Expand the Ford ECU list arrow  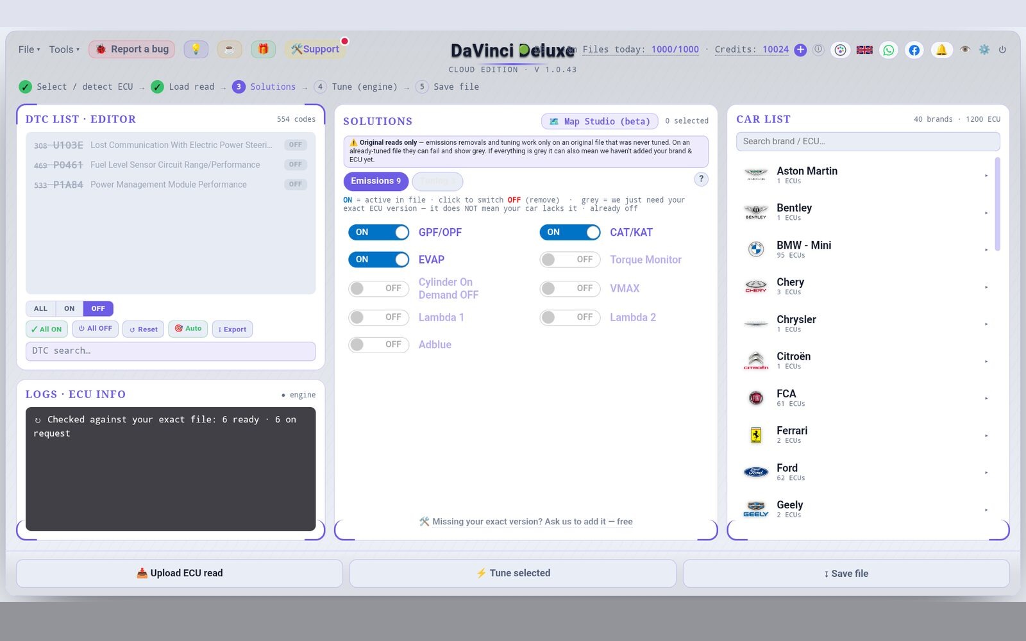tap(986, 473)
